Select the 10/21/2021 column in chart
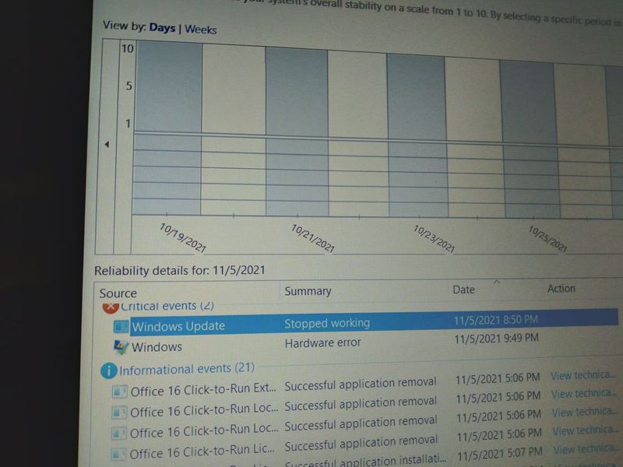This screenshot has height=467, width=623. coord(297,133)
